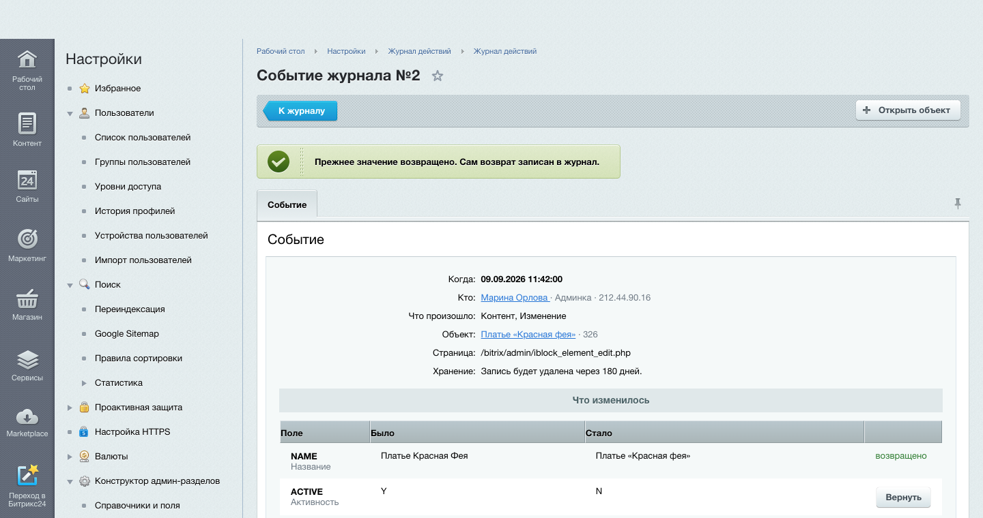Image resolution: width=983 pixels, height=518 pixels.
Task: Click the magnifier icon next to Поиск
Action: tap(85, 285)
